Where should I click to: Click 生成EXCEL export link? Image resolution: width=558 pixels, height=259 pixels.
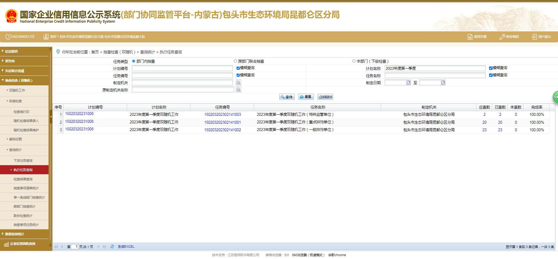pos(126,247)
